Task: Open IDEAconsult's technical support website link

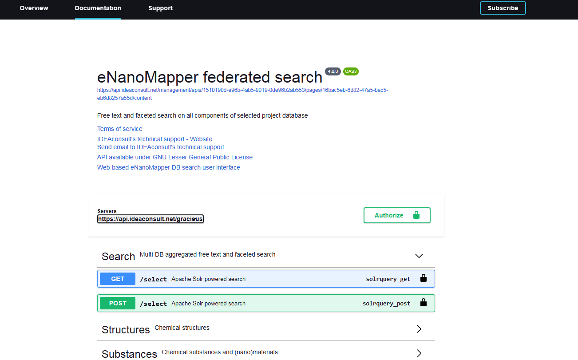Action: pos(154,139)
